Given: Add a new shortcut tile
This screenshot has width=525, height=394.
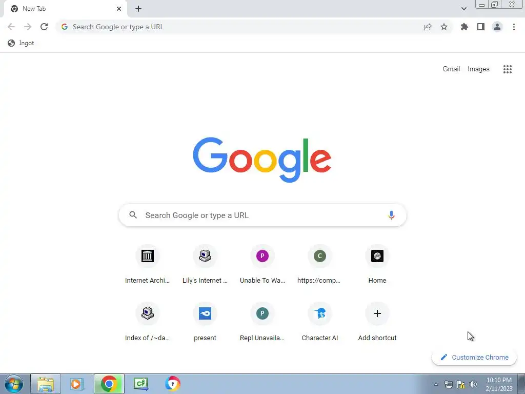Looking at the screenshot, I should pos(377,322).
